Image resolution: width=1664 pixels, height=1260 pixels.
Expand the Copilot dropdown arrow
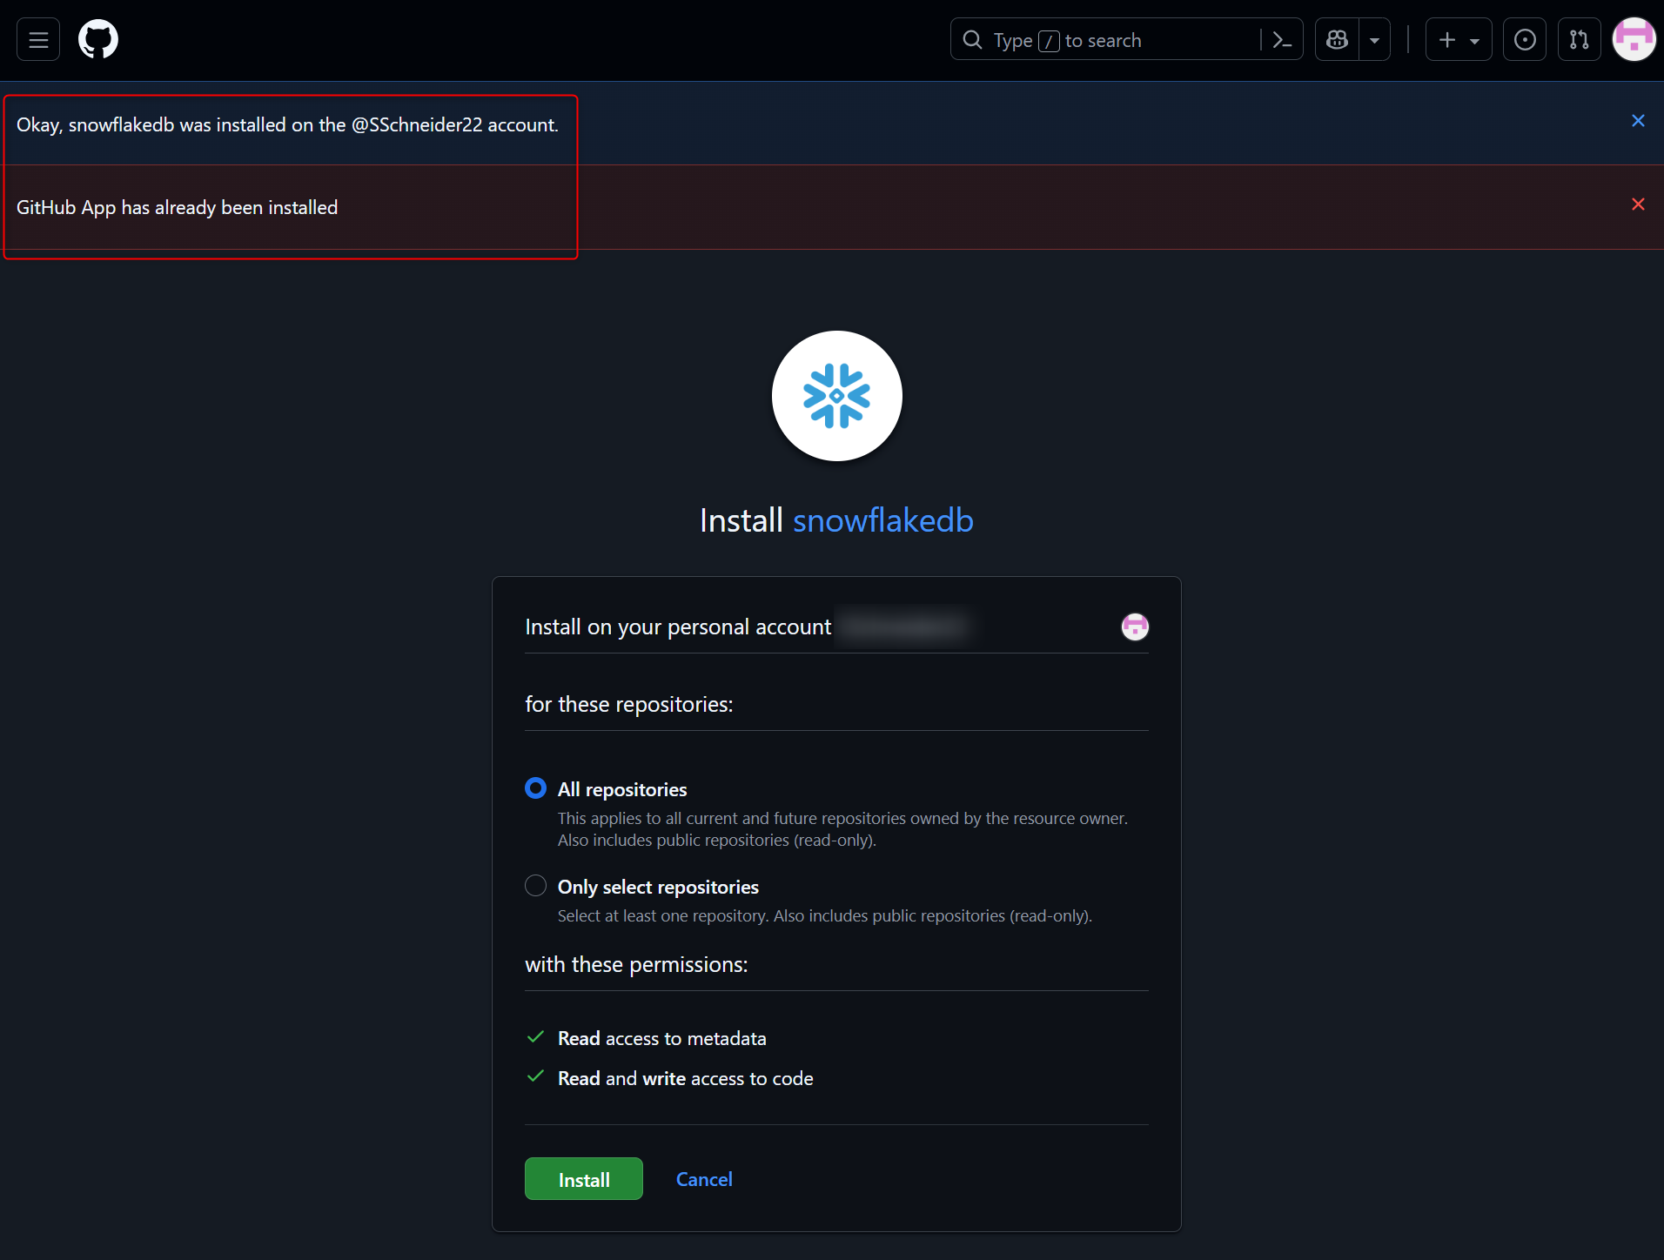[x=1375, y=40]
